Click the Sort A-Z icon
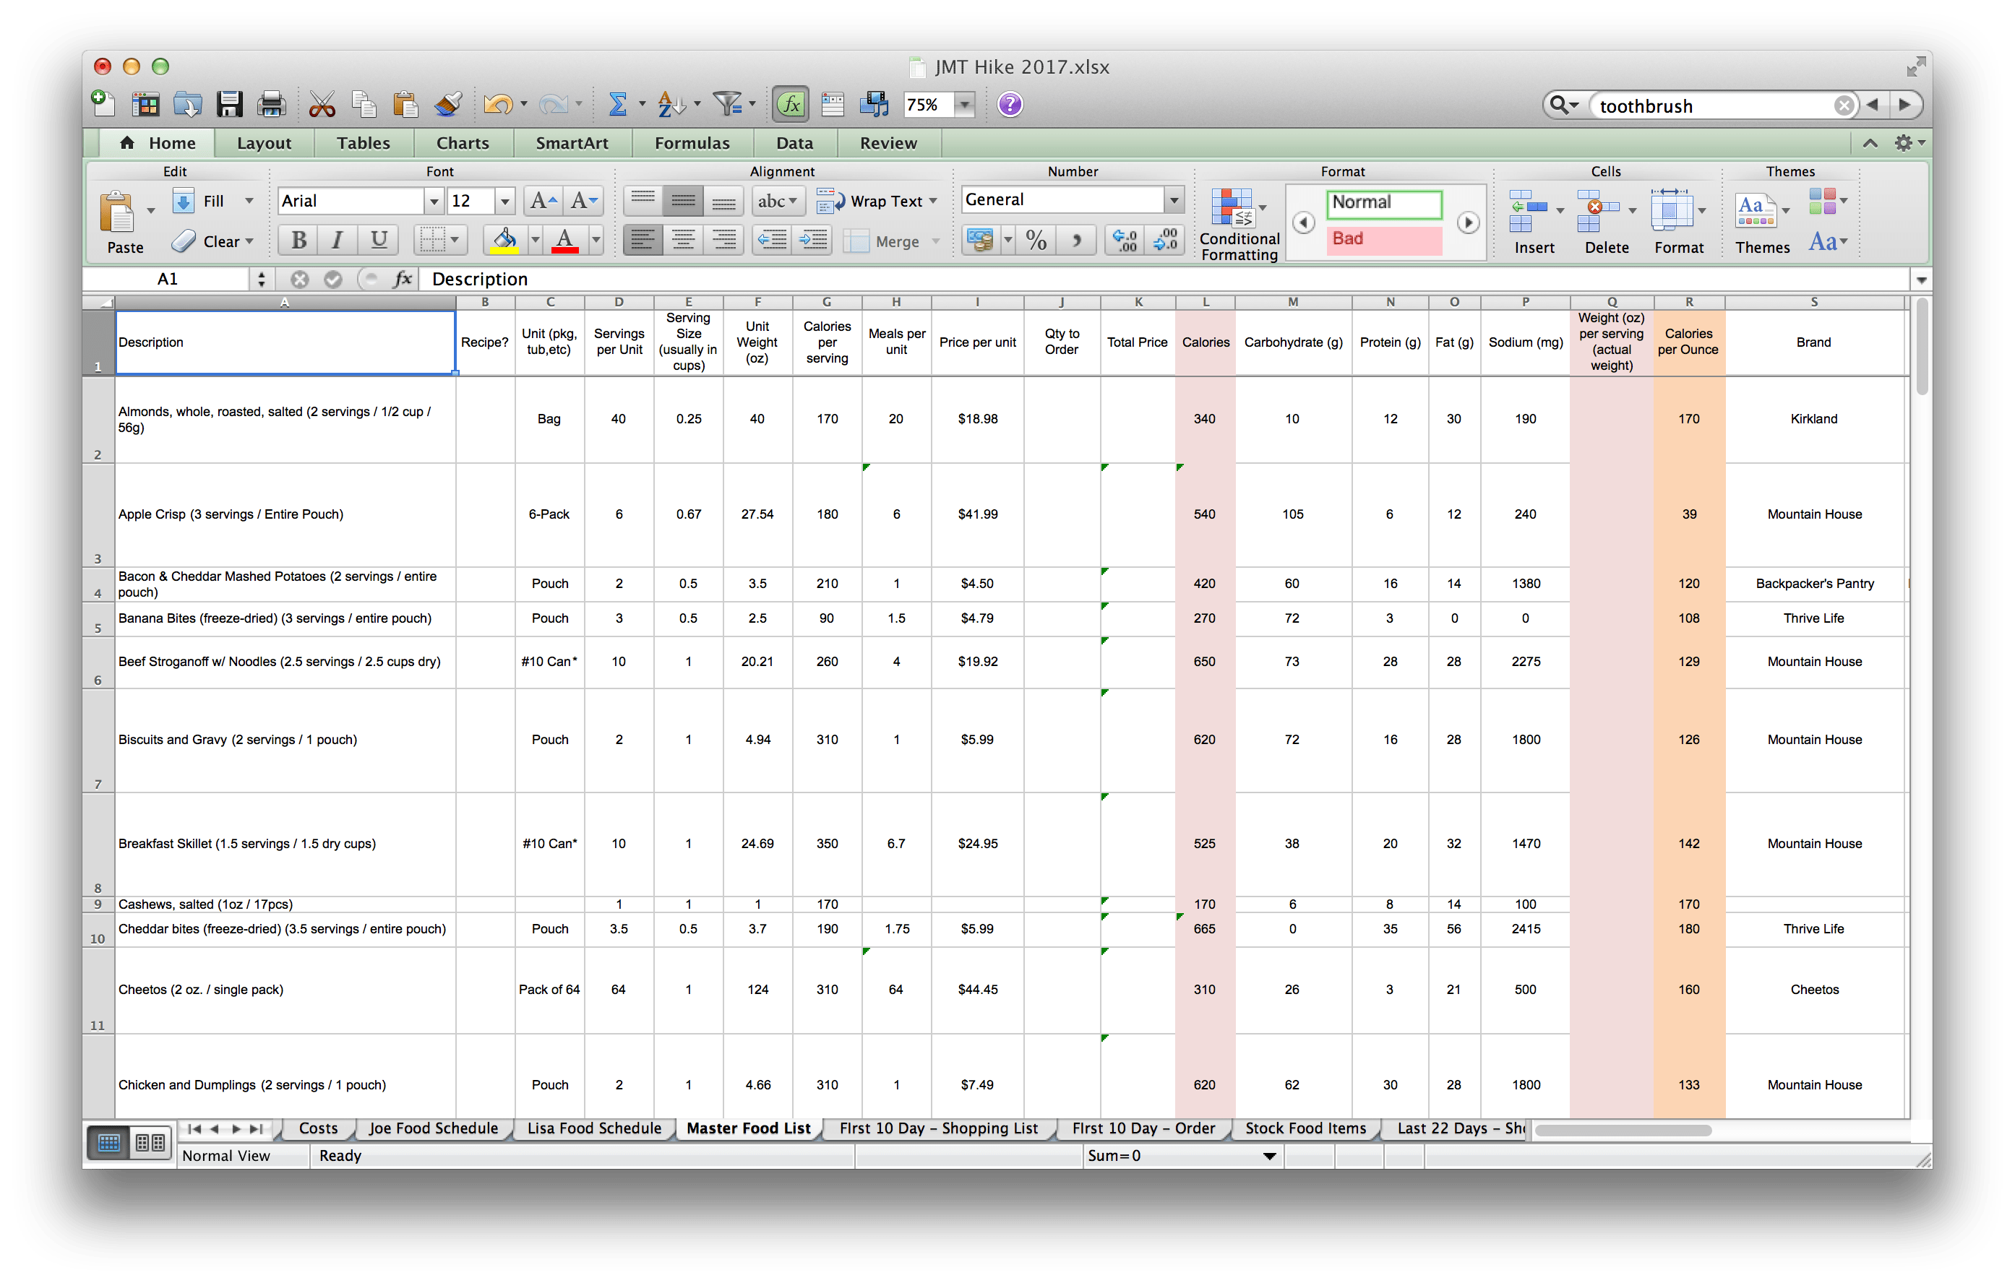This screenshot has width=2015, height=1283. [671, 105]
